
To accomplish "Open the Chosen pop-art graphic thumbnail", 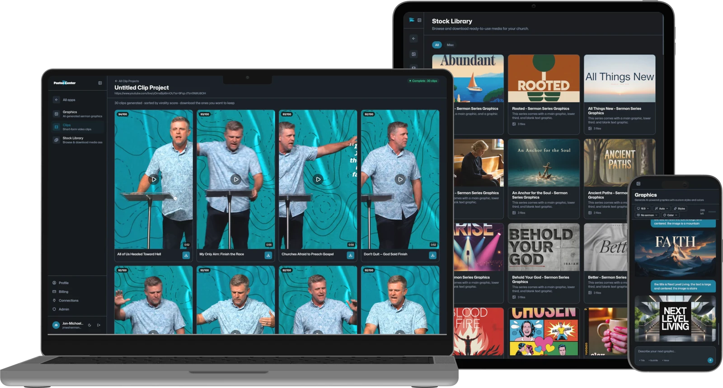I will 544,332.
